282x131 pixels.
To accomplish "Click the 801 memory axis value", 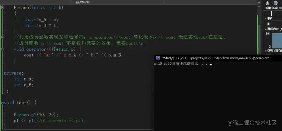I will [268, 34].
